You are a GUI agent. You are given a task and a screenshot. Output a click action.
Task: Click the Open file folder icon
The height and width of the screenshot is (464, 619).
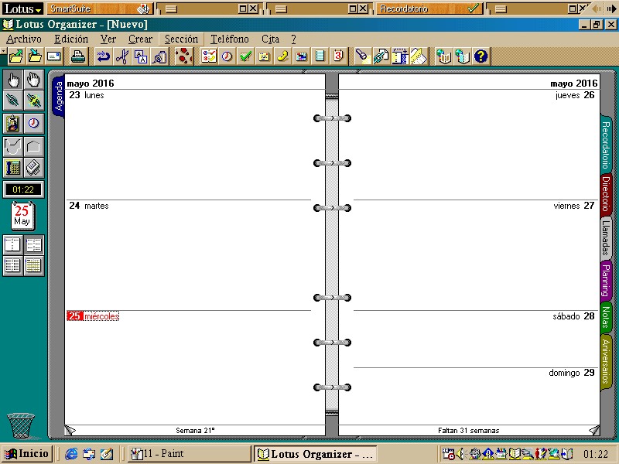[16, 56]
